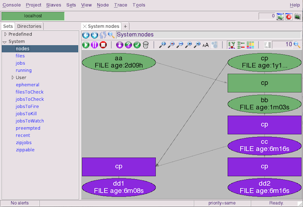Toggle the colored grid table view
Viewport: 303px width, 207px height.
pos(250,45)
